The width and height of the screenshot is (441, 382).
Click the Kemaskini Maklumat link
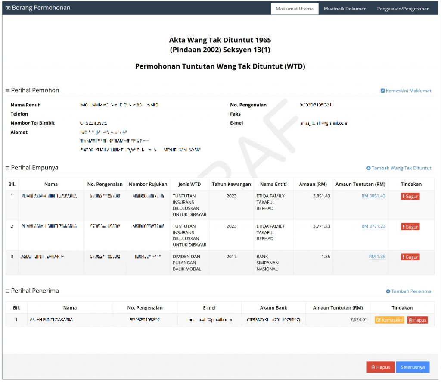pos(406,91)
